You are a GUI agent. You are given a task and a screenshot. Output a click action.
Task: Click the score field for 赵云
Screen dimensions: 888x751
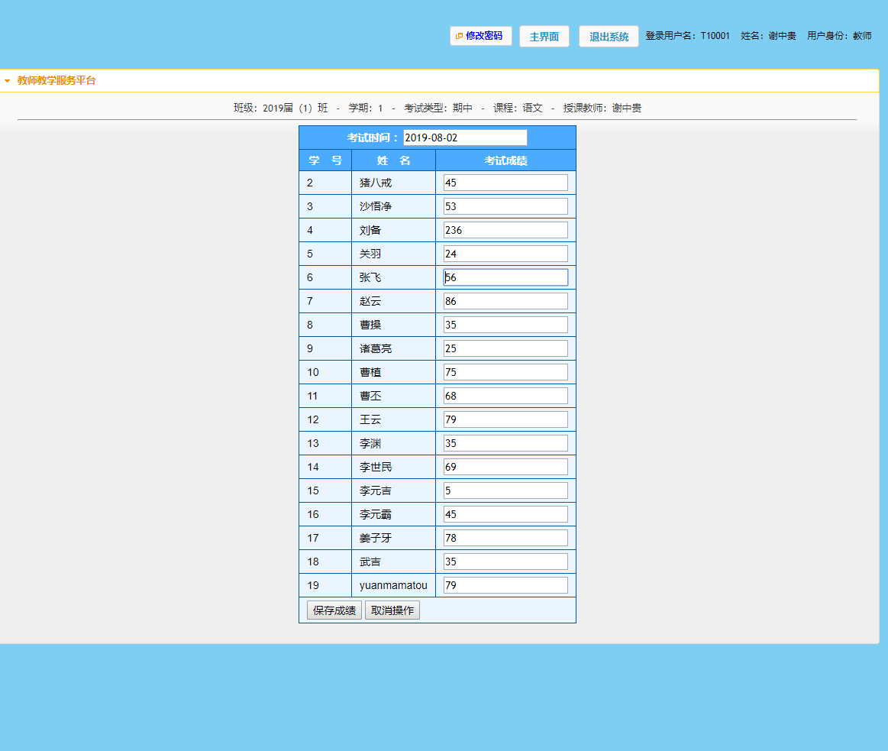click(505, 301)
